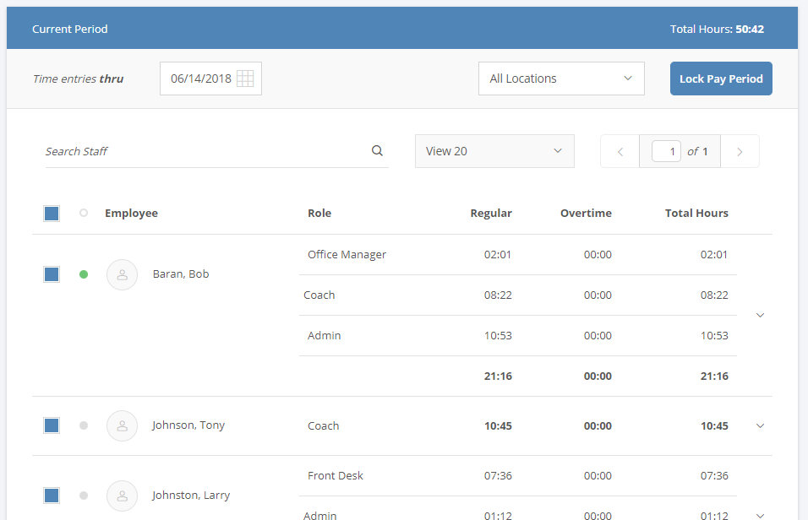Click Larry Johnston's grey status dot
808x520 pixels.
click(84, 496)
